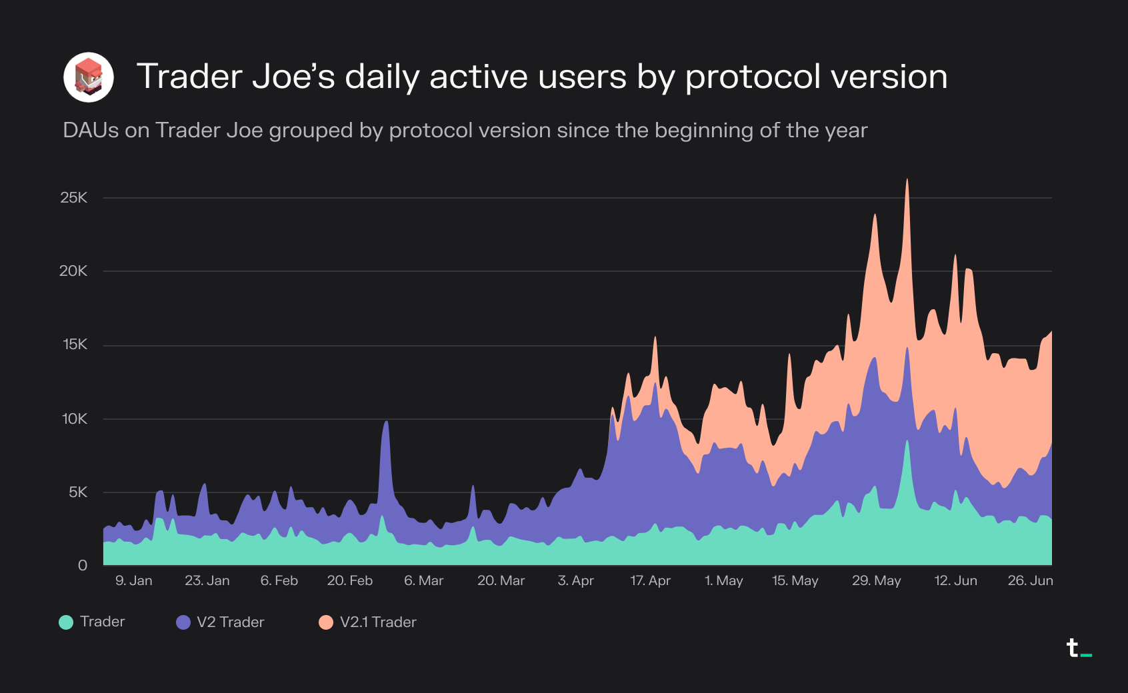Click the 17. Apr x-axis label
This screenshot has height=693, width=1128.
click(651, 580)
